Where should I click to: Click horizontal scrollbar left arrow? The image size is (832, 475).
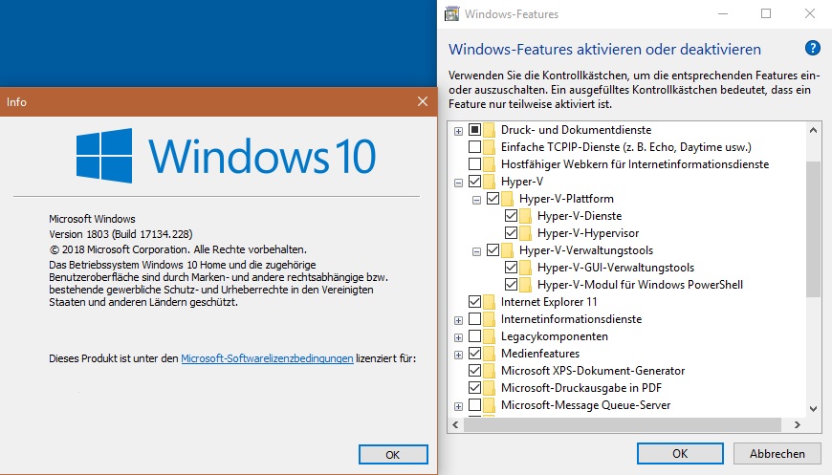click(455, 424)
